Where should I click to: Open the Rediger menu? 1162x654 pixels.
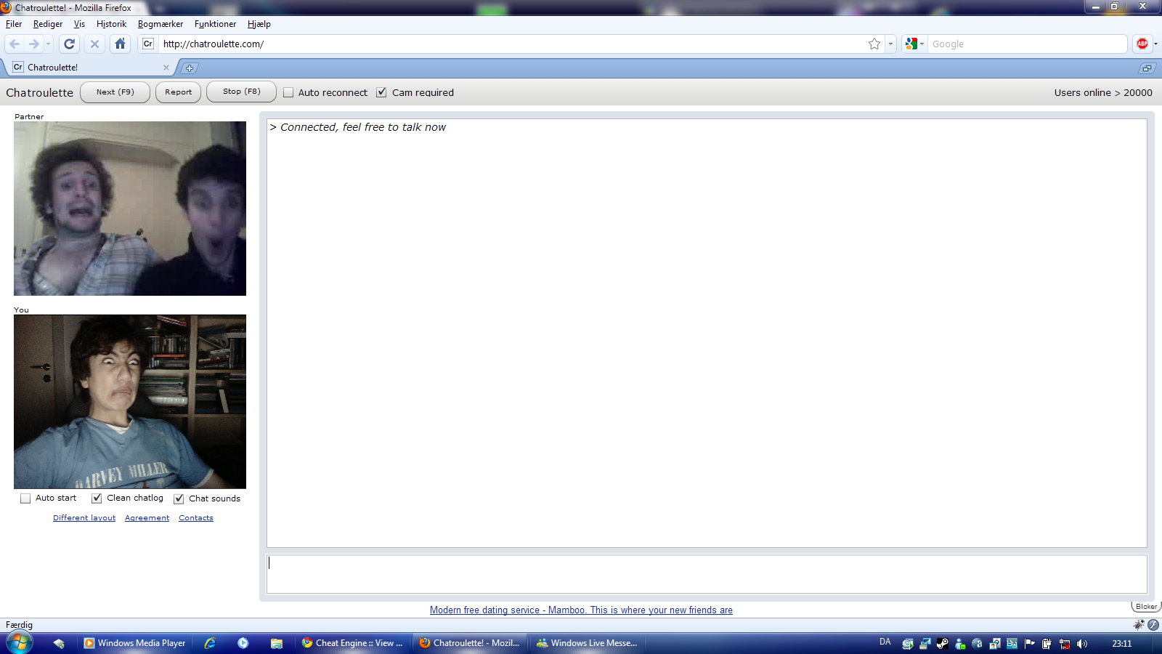tap(48, 24)
